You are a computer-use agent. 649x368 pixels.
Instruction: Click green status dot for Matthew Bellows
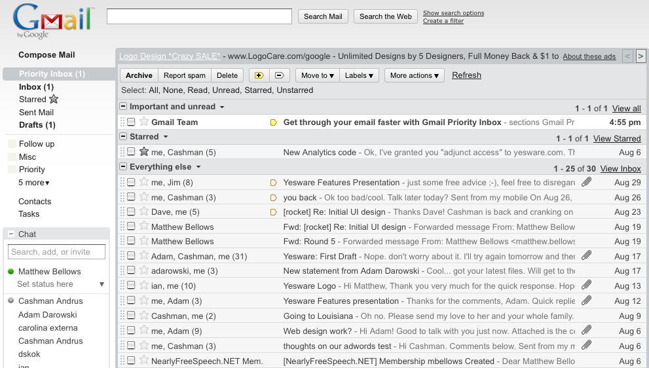[11, 272]
